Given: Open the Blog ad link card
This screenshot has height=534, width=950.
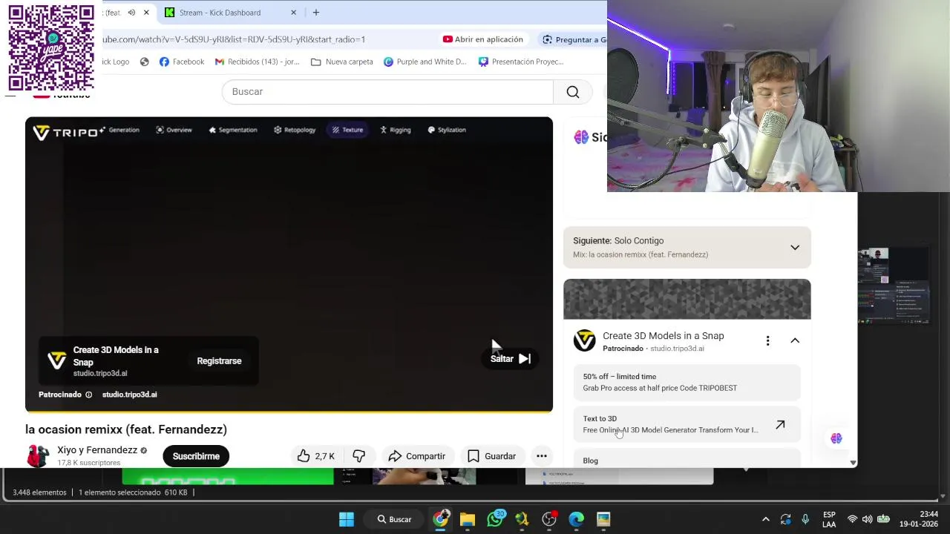Looking at the screenshot, I should coord(687,458).
